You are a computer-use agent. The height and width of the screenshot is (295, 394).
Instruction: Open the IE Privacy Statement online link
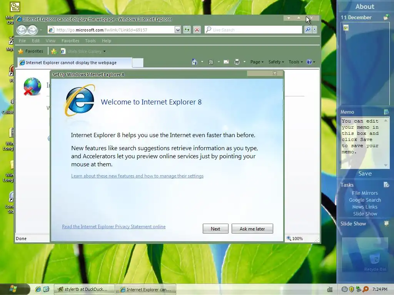114,227
